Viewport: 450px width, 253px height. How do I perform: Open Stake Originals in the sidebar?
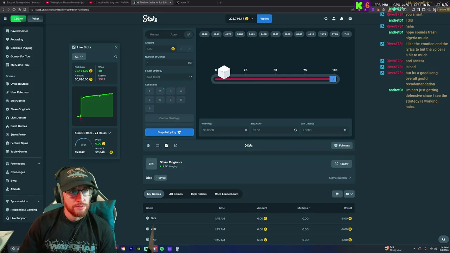point(20,109)
